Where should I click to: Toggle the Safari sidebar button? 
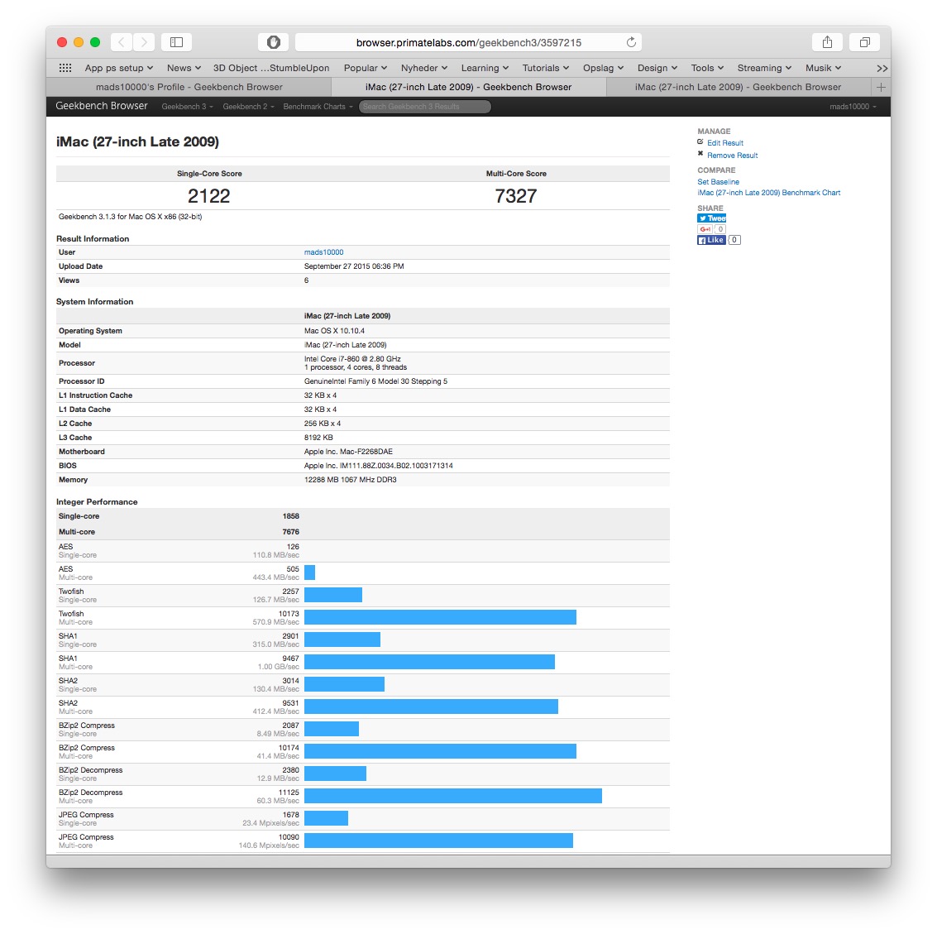point(176,42)
